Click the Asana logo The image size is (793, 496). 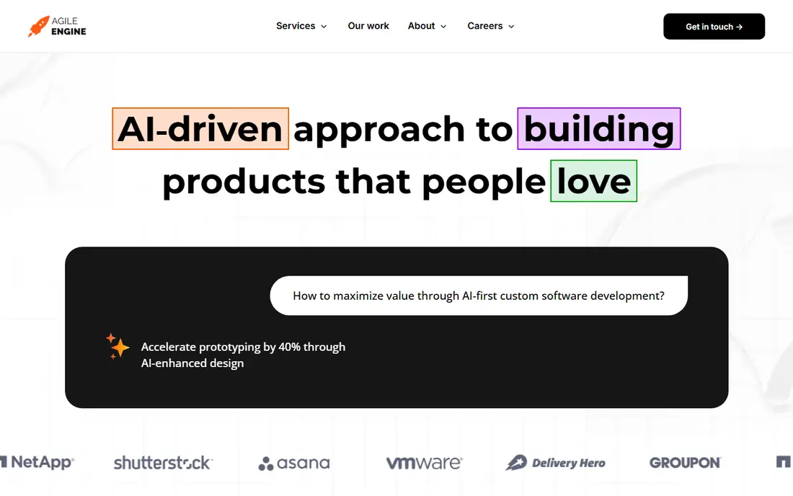click(294, 463)
